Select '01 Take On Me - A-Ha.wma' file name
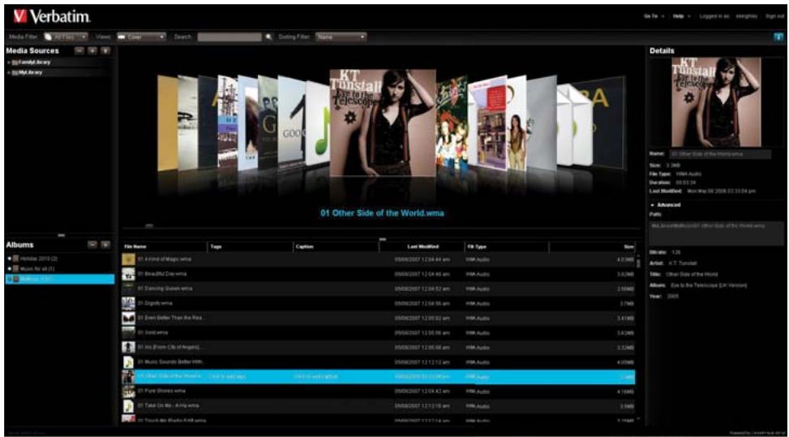 168,405
